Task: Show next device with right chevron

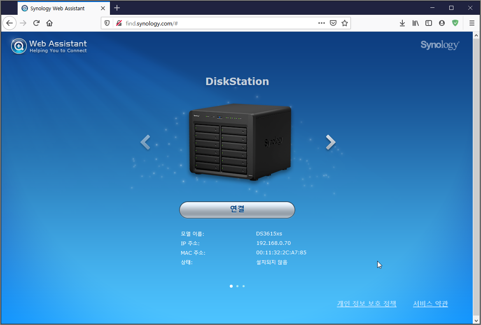Action: click(330, 142)
